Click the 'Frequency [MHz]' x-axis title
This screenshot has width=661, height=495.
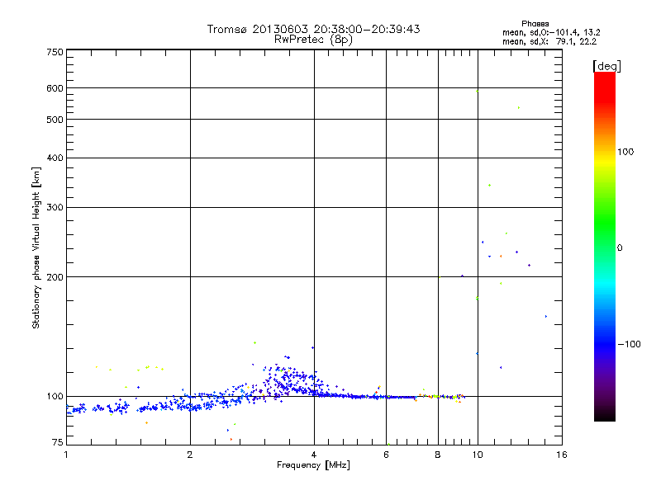[313, 465]
